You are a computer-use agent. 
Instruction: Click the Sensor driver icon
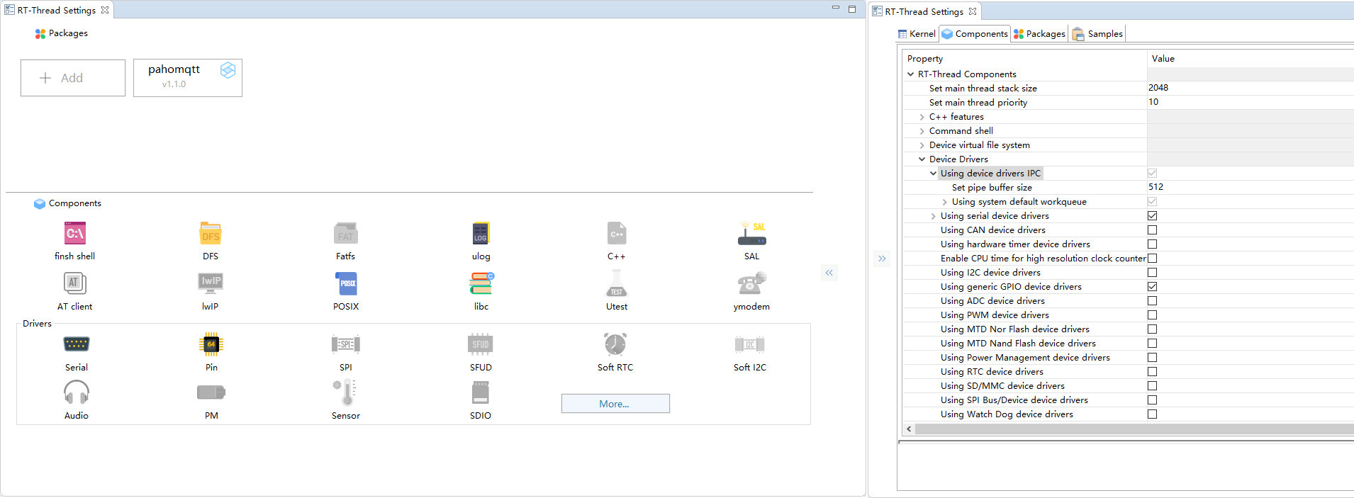346,392
